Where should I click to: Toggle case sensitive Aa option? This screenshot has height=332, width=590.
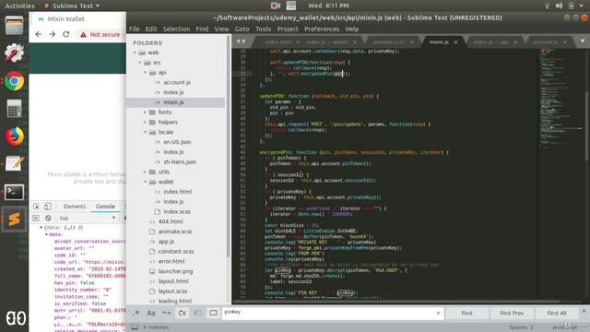151,313
